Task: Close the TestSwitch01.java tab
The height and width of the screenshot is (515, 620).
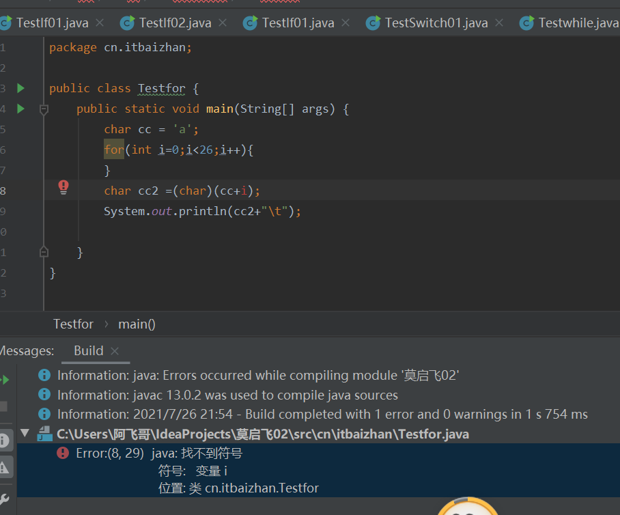Action: [499, 23]
